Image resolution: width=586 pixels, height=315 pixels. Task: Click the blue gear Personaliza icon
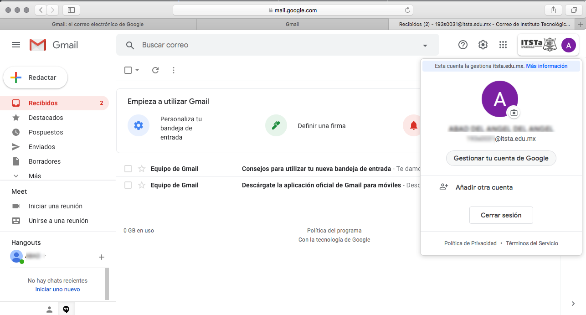click(139, 125)
